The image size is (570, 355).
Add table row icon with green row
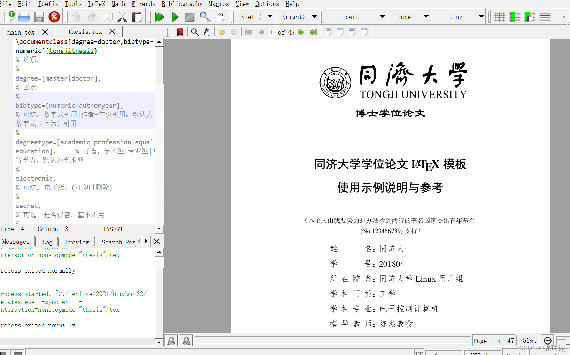(499, 17)
